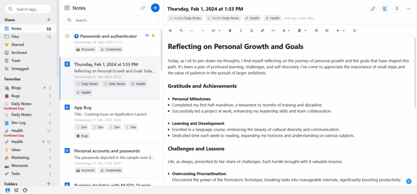Expand the Blogs tag in Favorites

tap(45, 88)
